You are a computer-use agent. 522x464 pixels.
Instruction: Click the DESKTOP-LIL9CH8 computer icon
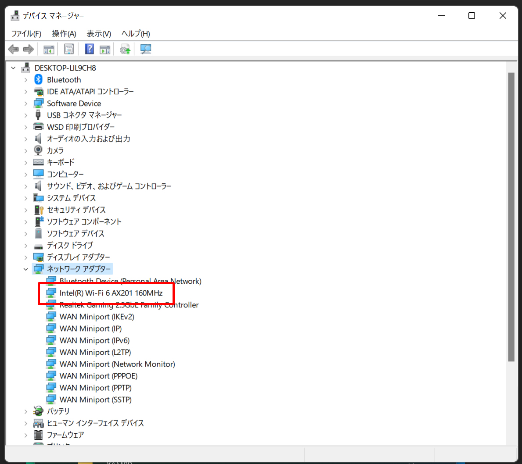tap(25, 68)
